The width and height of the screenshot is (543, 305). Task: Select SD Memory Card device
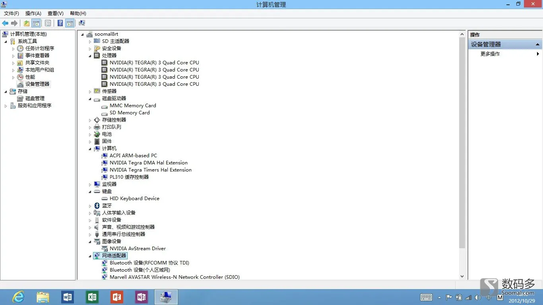pos(130,113)
